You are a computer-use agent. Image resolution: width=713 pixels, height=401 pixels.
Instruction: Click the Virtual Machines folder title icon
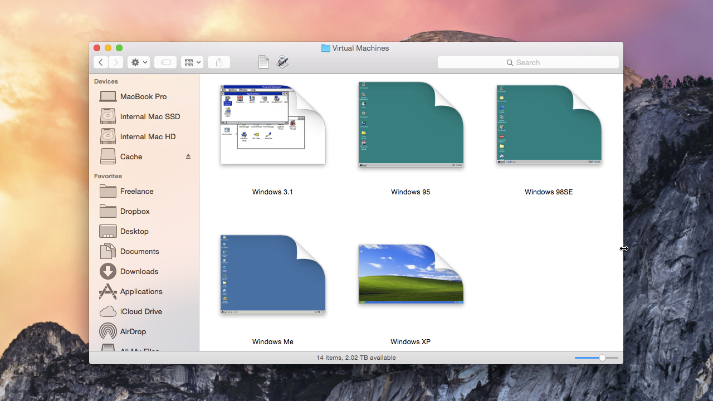(x=326, y=48)
